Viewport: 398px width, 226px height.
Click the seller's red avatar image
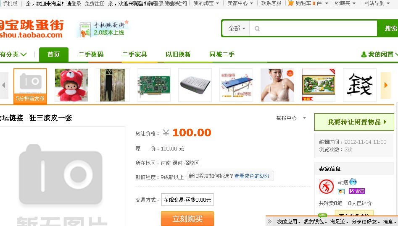(327, 187)
